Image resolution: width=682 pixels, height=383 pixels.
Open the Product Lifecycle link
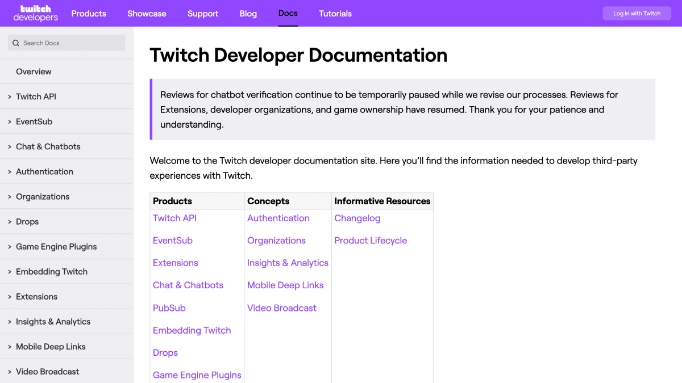click(x=371, y=241)
